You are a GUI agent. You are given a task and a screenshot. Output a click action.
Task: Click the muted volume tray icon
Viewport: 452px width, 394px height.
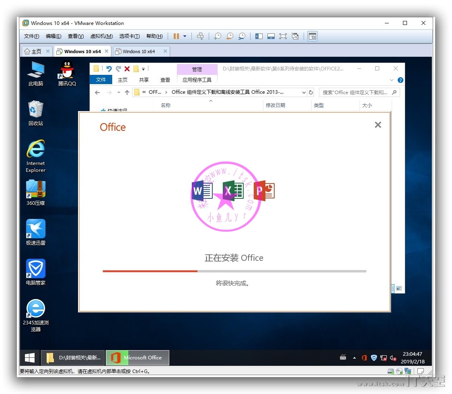tap(393, 358)
